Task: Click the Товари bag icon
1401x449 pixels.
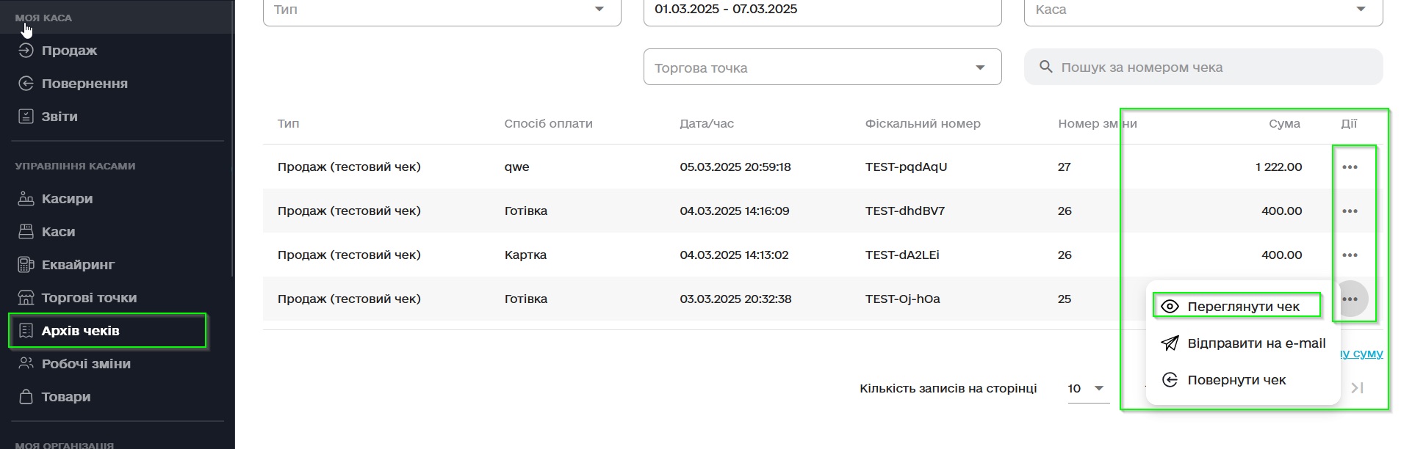Action: tap(26, 397)
